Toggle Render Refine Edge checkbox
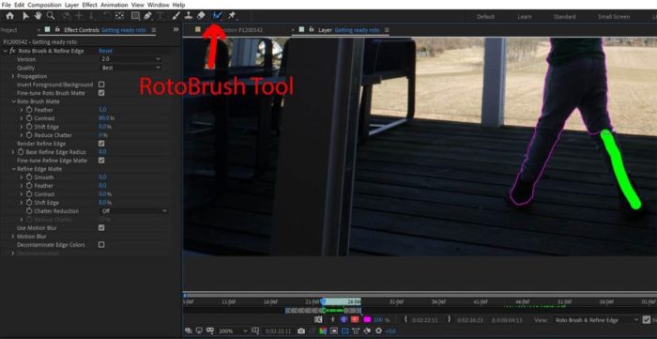 click(101, 144)
